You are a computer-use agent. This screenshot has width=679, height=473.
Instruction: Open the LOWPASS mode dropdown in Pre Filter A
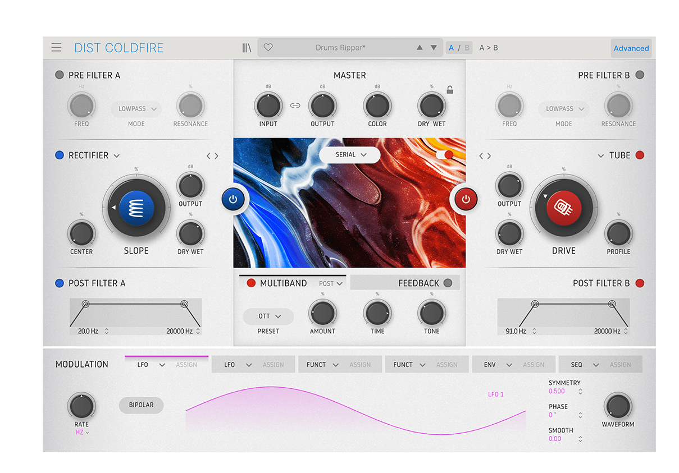[136, 109]
